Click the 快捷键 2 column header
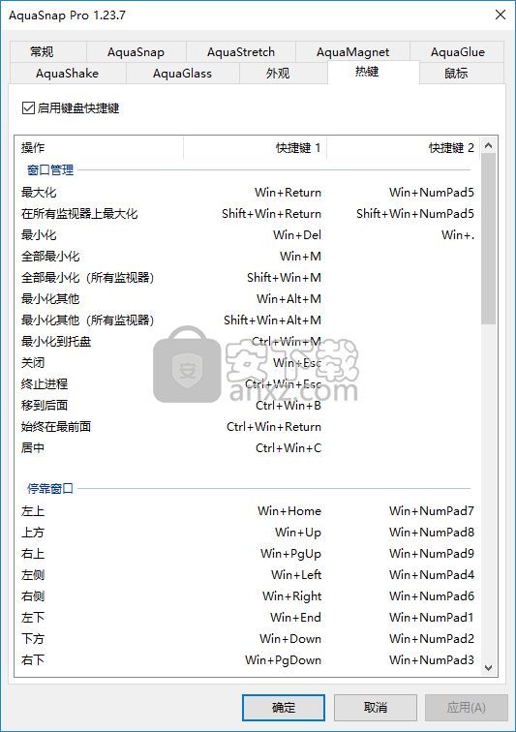Viewport: 516px width, 732px height. click(x=404, y=148)
